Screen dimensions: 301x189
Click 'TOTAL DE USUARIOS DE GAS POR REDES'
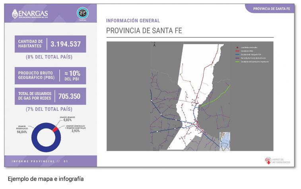tap(35, 96)
